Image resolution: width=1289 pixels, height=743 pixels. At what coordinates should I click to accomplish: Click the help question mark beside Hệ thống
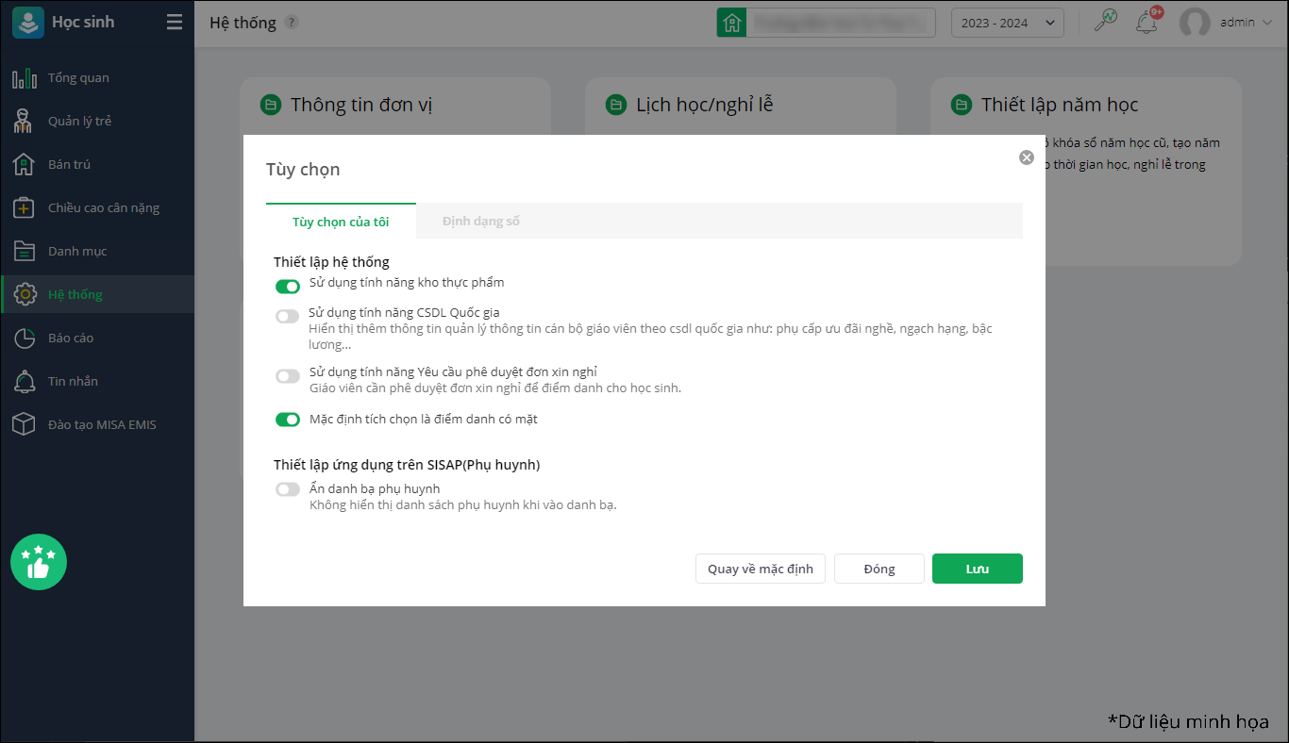(292, 23)
